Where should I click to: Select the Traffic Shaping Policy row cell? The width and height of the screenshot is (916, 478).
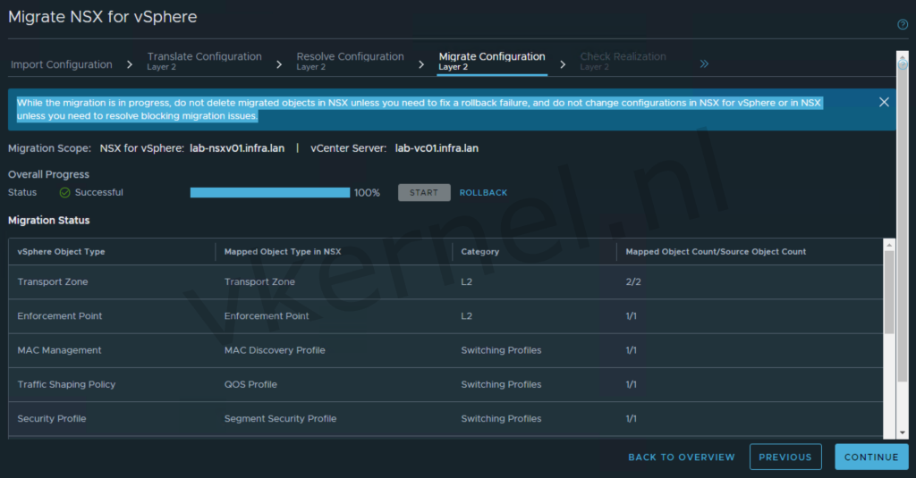coord(66,384)
